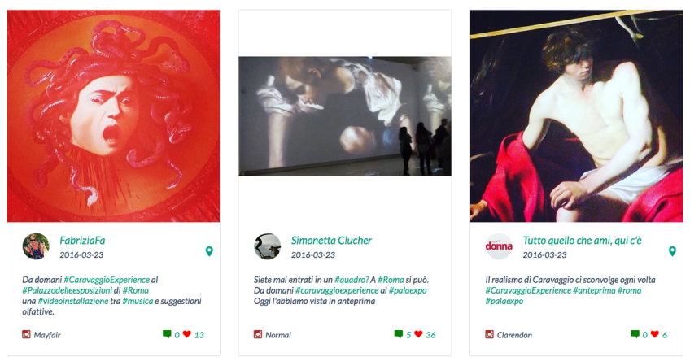Viewport: 690px width, 361px height.
Task: Open the username link FabriziaFa
Action: coord(82,241)
